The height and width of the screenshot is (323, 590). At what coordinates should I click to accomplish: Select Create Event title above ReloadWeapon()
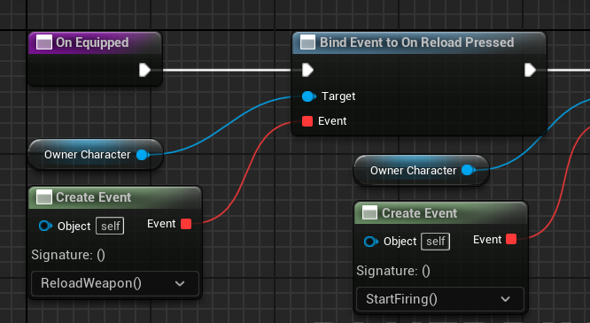pyautogui.click(x=93, y=197)
